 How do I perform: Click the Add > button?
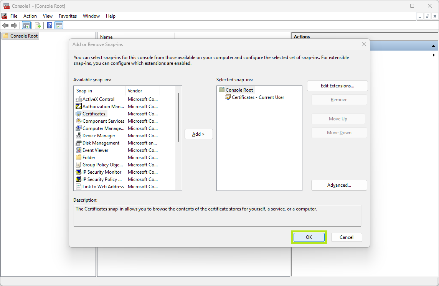[x=198, y=134]
